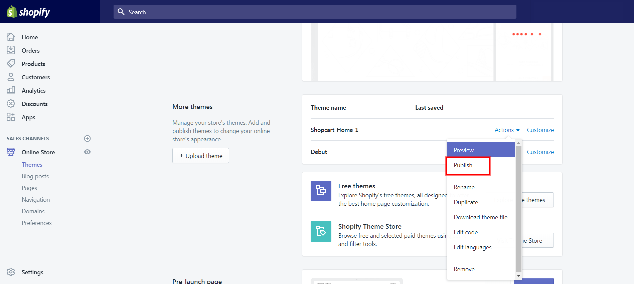Open Navigation under Online Store
Image resolution: width=634 pixels, height=284 pixels.
click(x=36, y=200)
